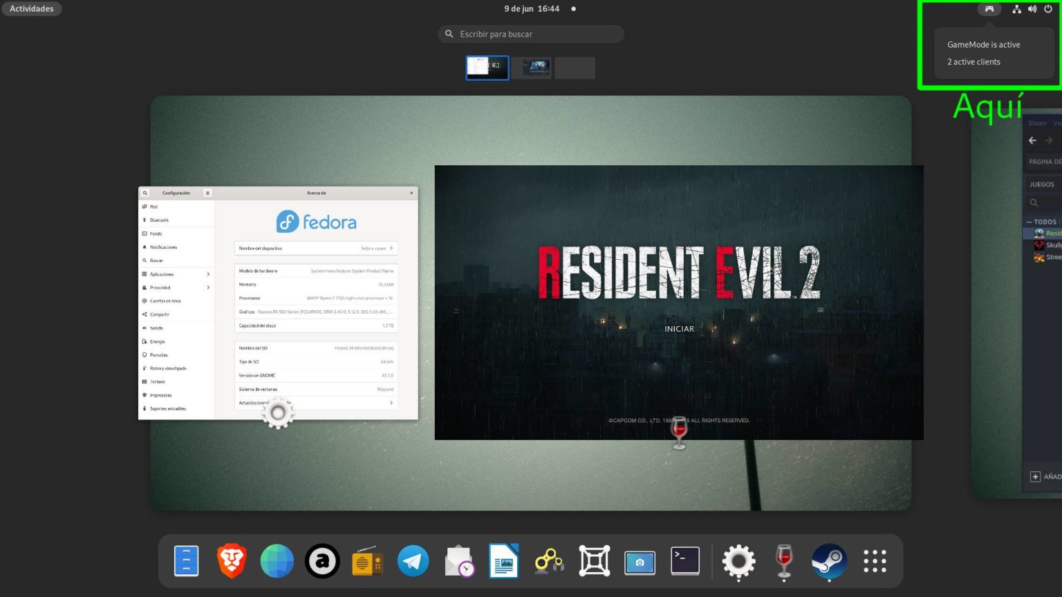
Task: Launch Telegram from the dock
Action: [413, 561]
